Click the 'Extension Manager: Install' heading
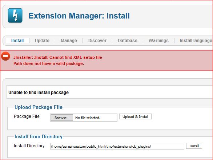 point(79,16)
